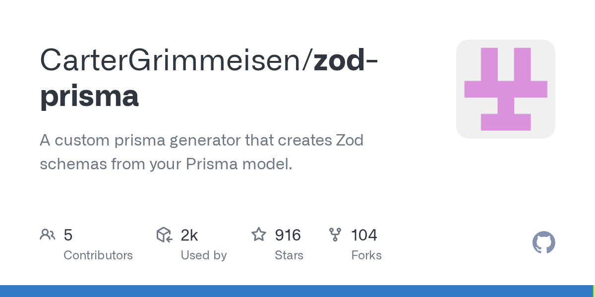Viewport: 595px width, 297px height.
Task: Select the 104 forks count
Action: tap(364, 235)
